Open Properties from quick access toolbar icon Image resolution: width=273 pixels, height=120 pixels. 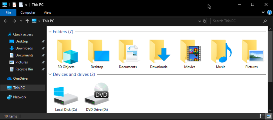(14, 5)
